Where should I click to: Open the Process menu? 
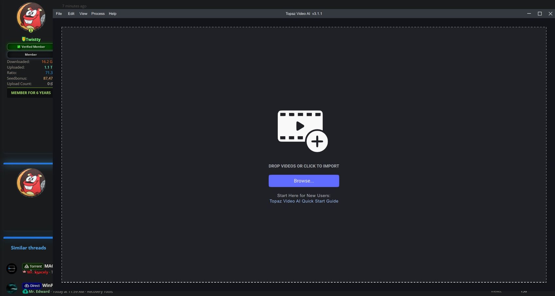click(98, 14)
